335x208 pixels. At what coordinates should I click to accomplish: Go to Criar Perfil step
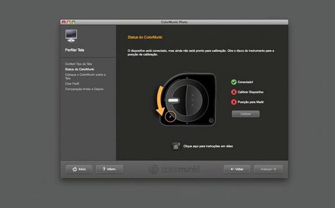[72, 84]
